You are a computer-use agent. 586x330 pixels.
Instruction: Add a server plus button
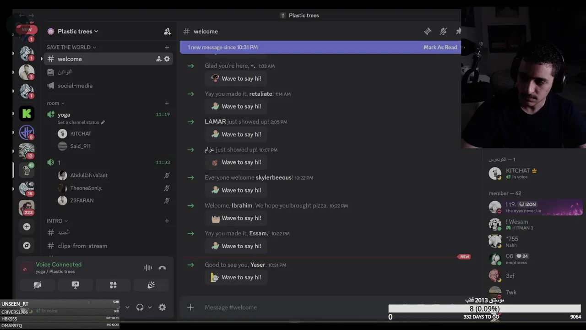[x=27, y=226]
